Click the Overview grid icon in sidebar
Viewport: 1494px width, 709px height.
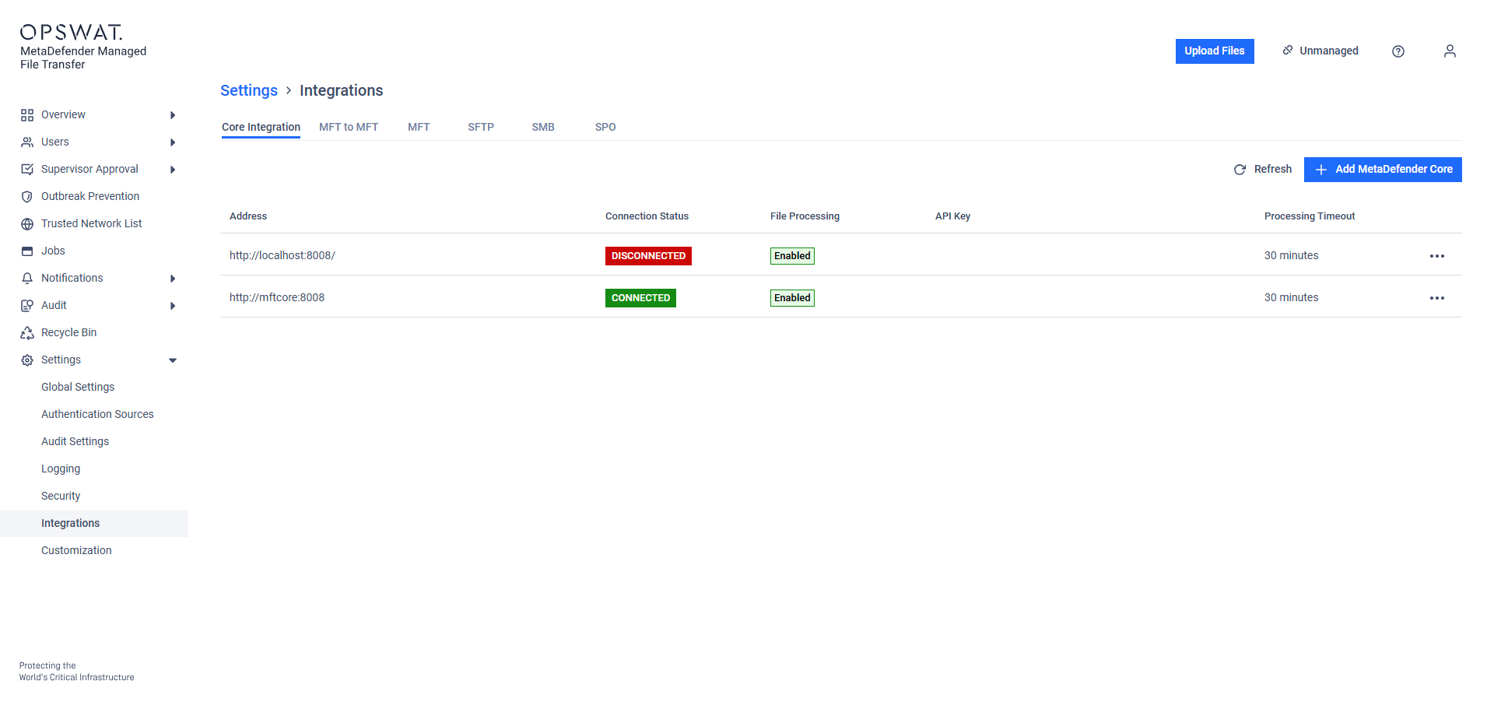click(x=27, y=115)
